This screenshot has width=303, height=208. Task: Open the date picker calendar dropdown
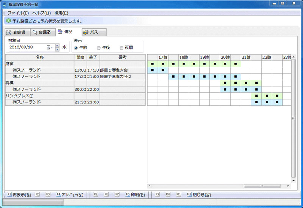[x=50, y=47]
